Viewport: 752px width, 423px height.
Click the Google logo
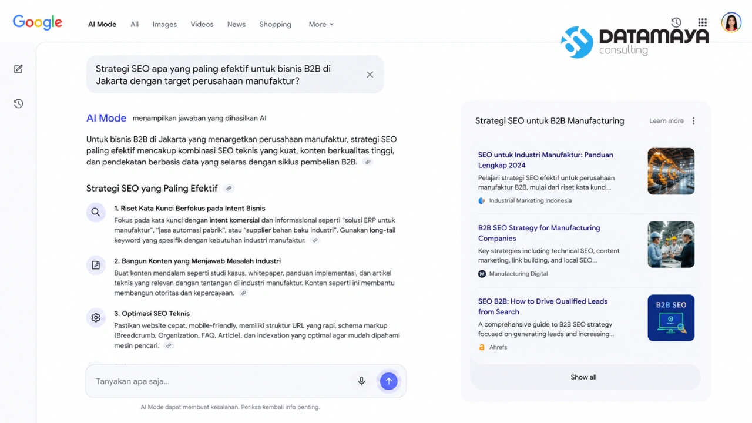(38, 23)
